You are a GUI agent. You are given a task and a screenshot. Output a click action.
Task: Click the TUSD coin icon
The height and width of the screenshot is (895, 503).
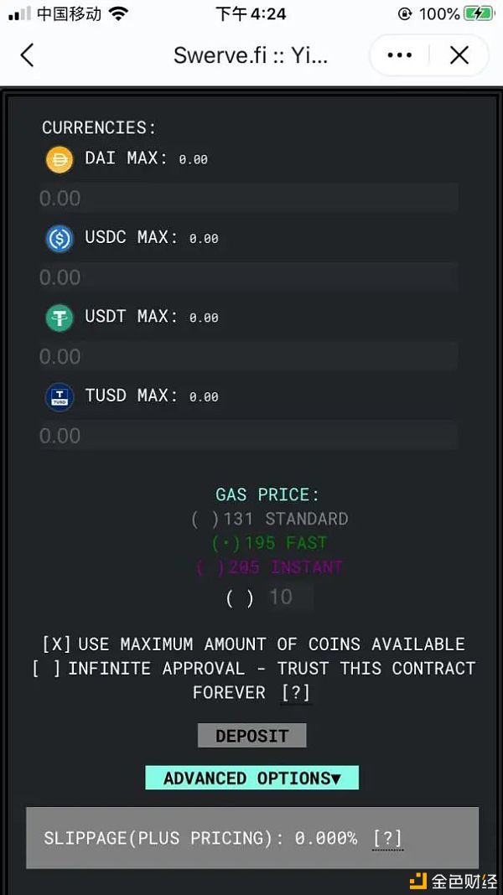coord(60,397)
